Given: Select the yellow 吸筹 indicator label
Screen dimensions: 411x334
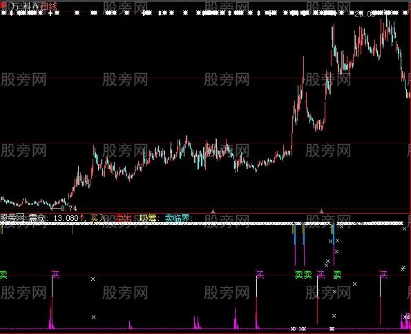Looking at the screenshot, I should [x=148, y=218].
